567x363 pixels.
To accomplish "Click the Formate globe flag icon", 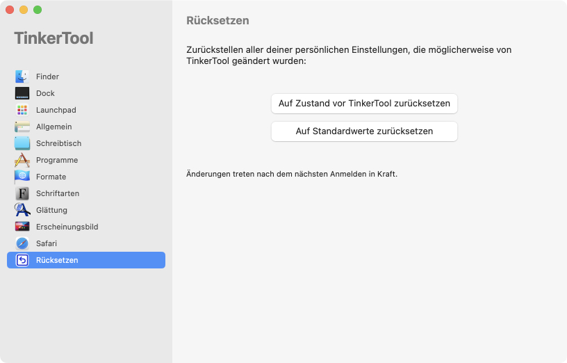I will click(x=22, y=177).
